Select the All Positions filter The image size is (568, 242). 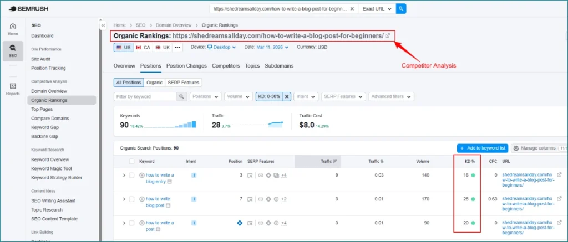click(129, 83)
